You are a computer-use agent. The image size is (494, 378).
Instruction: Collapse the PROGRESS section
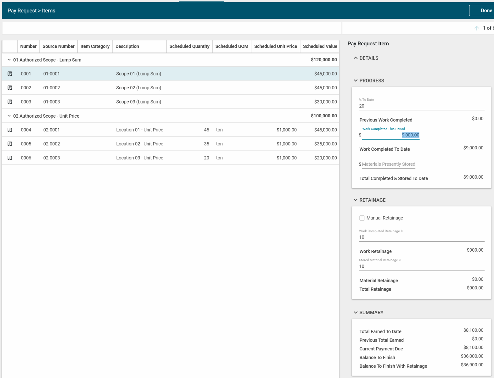coord(356,81)
